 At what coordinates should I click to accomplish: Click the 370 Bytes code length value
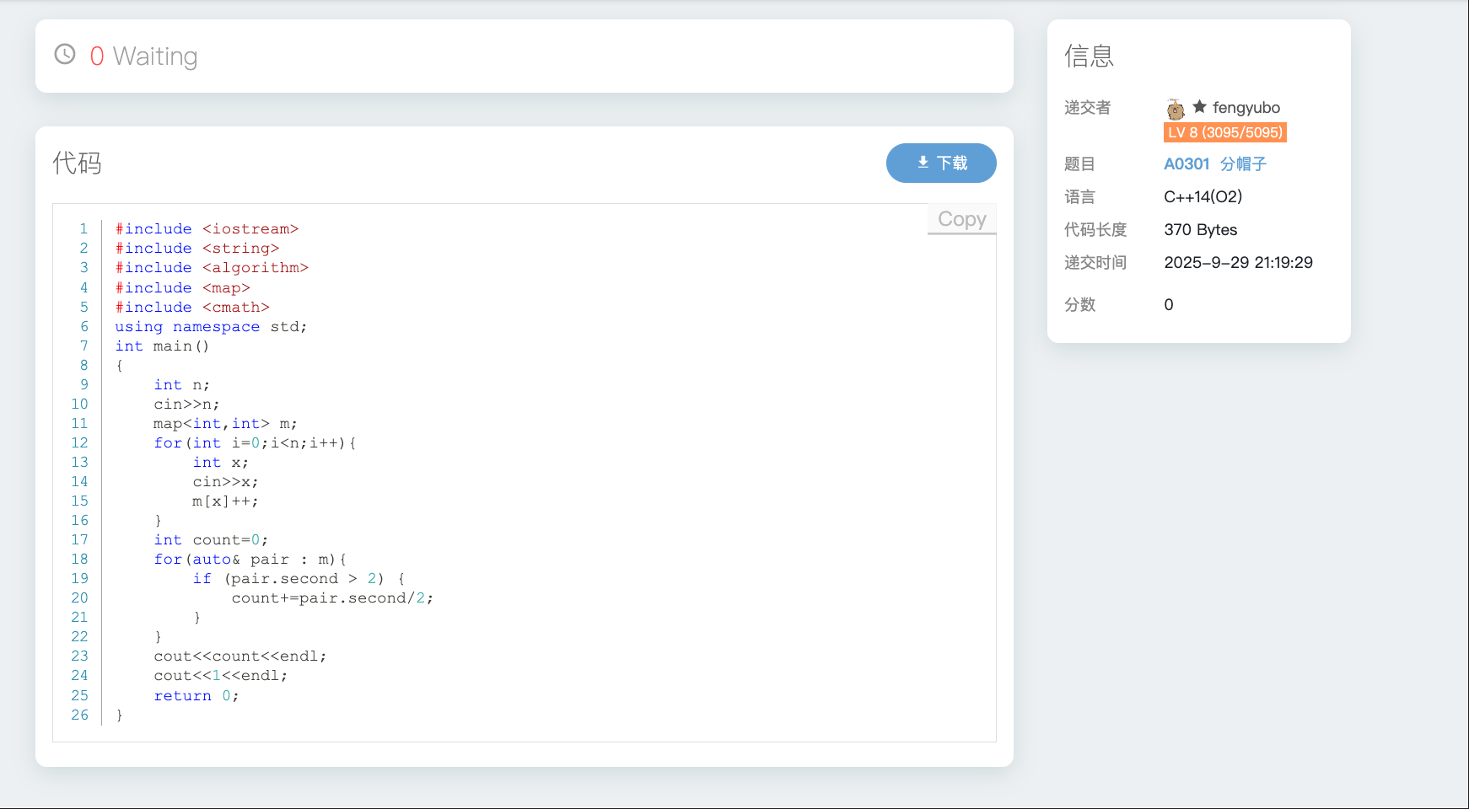1200,230
